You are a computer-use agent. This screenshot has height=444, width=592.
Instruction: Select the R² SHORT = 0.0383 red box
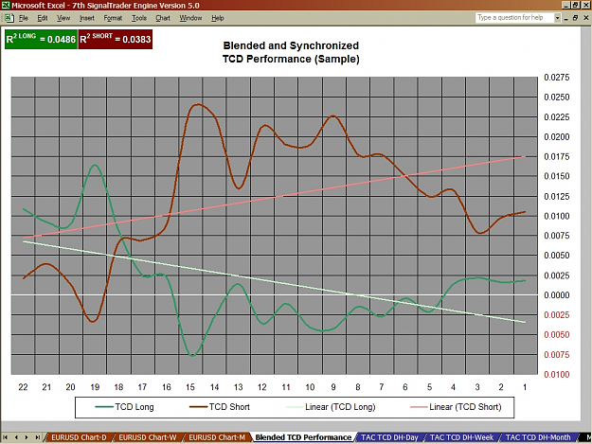(x=116, y=39)
